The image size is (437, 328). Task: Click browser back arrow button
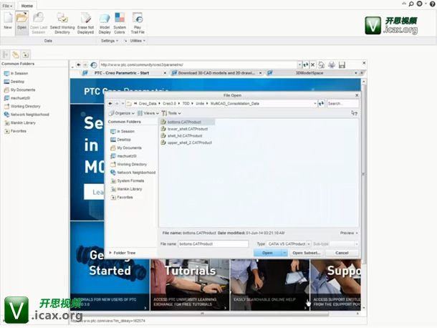pyautogui.click(x=79, y=64)
